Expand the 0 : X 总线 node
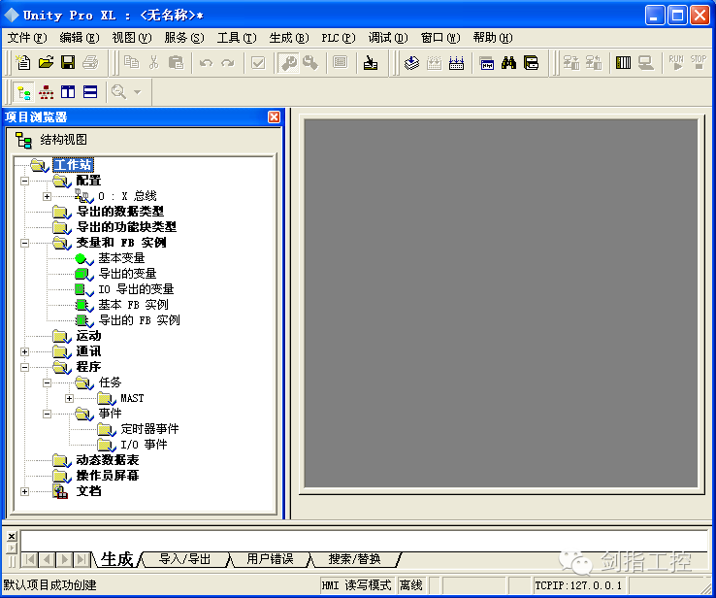716x598 pixels. pos(47,196)
